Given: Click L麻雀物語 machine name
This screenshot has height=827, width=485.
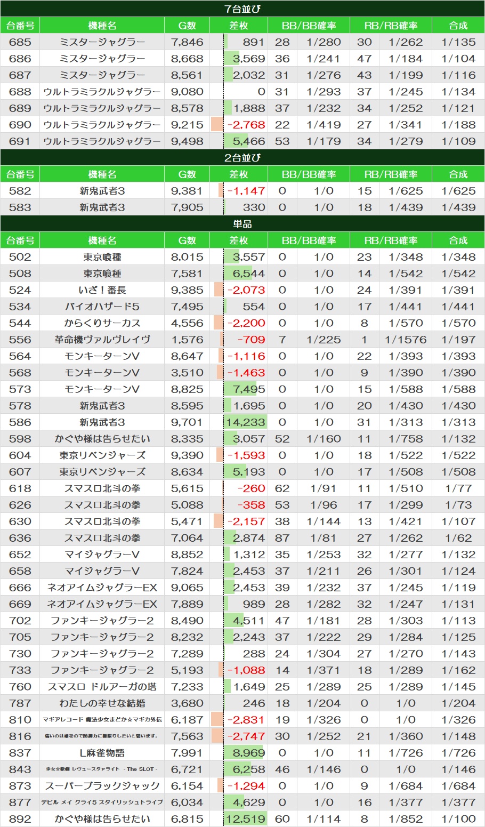Looking at the screenshot, I should tap(102, 753).
